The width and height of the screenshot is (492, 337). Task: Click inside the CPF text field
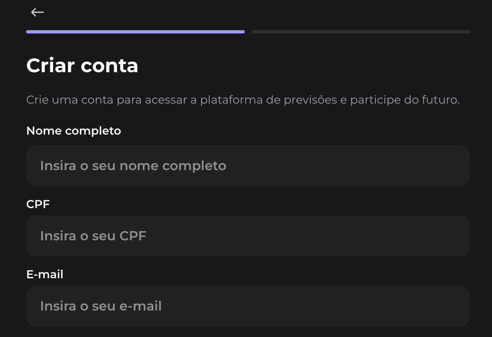pyautogui.click(x=248, y=235)
